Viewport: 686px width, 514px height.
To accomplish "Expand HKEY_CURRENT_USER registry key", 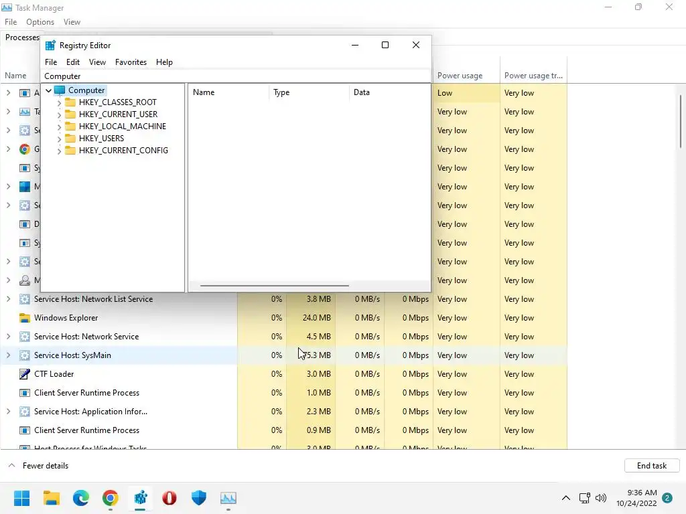I will pyautogui.click(x=59, y=115).
